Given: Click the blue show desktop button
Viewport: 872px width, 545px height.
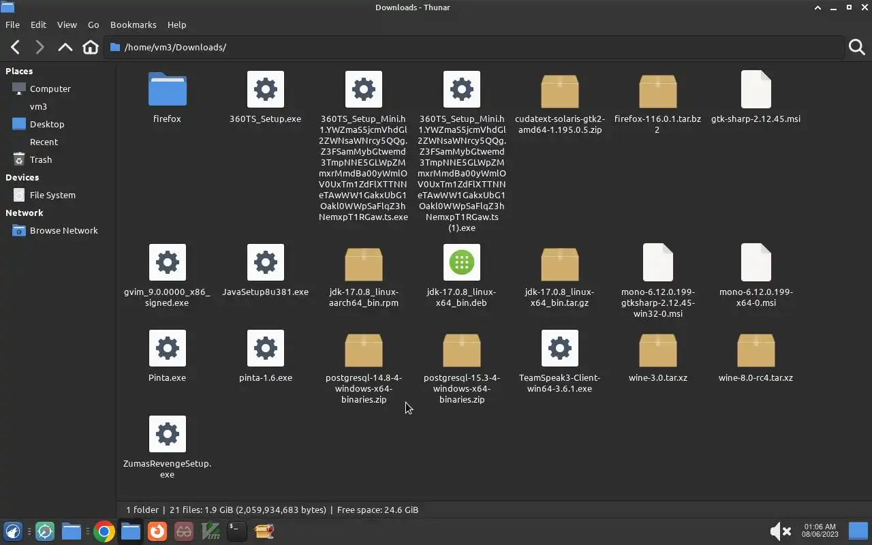Looking at the screenshot, I should [x=858, y=531].
